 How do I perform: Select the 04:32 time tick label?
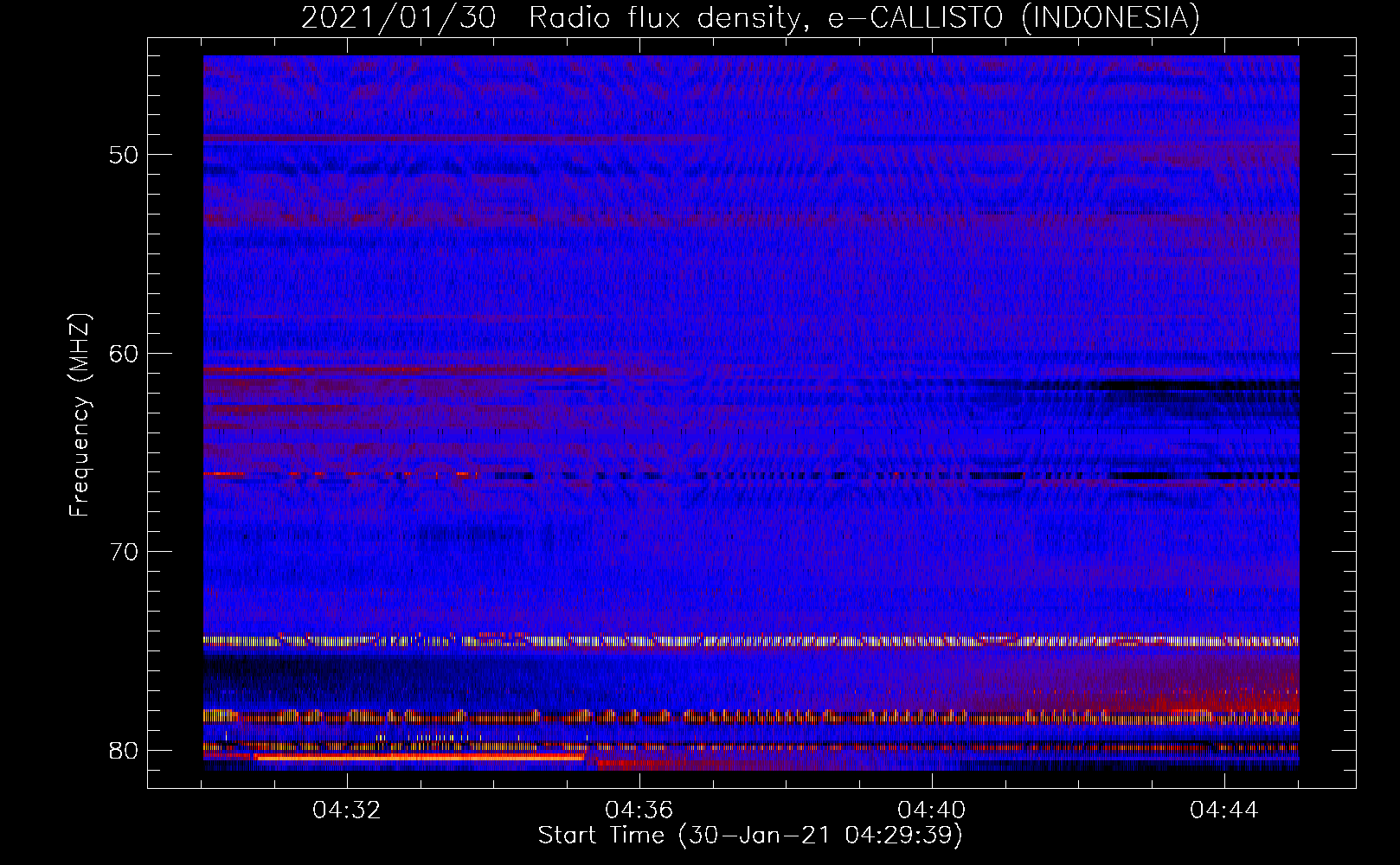(347, 811)
